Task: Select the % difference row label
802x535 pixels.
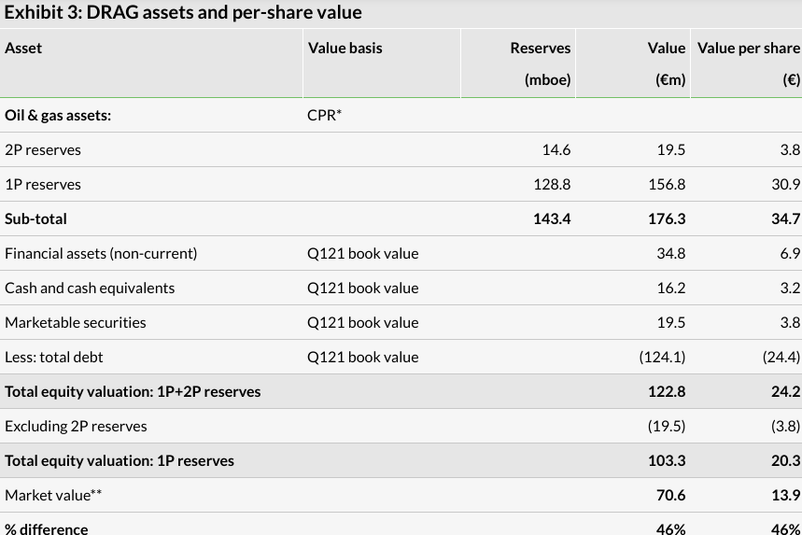Action: pos(47,528)
